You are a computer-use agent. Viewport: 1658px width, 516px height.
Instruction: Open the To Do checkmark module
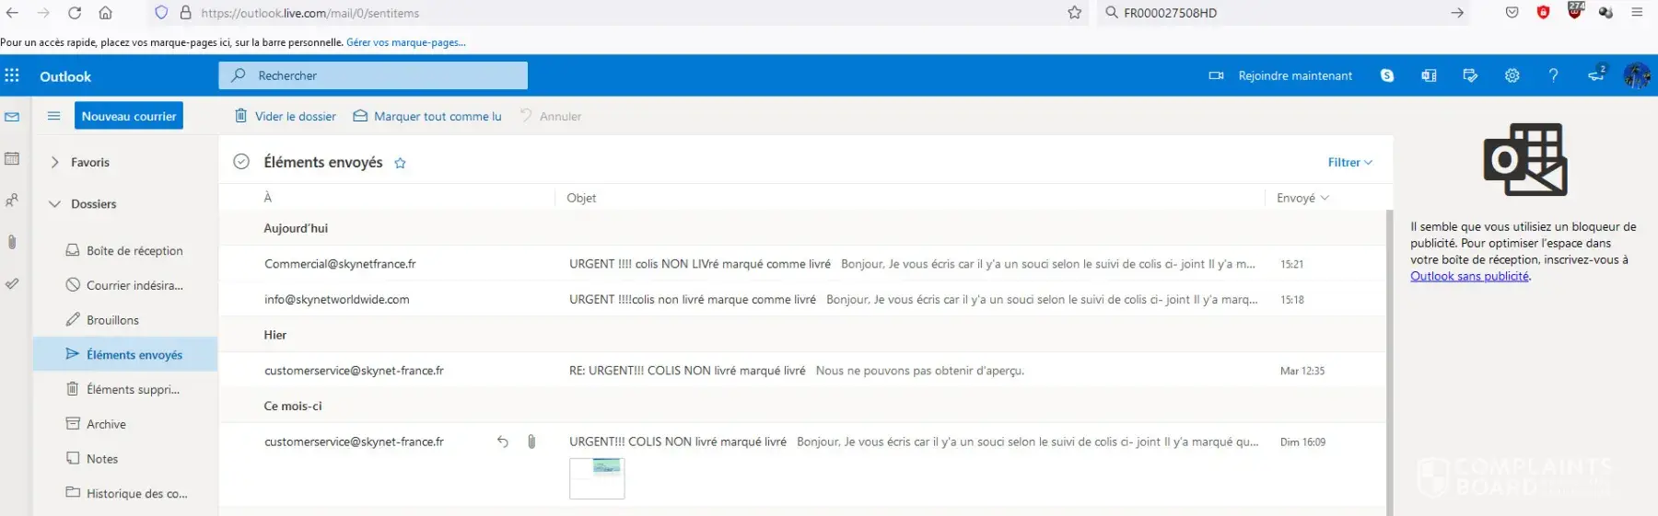12,283
